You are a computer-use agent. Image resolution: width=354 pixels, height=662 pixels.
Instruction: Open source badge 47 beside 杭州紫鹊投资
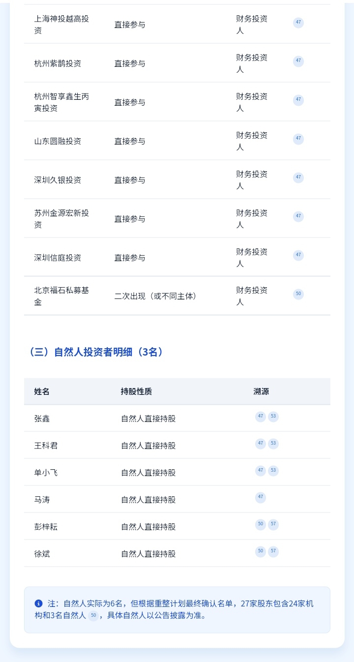click(298, 61)
